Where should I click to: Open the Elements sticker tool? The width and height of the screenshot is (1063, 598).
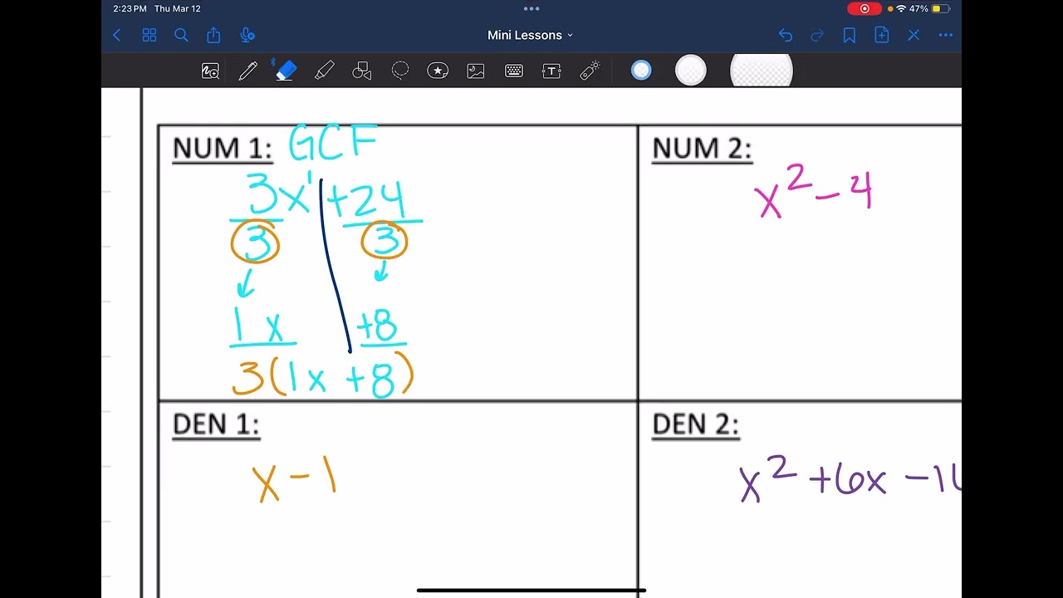[438, 71]
